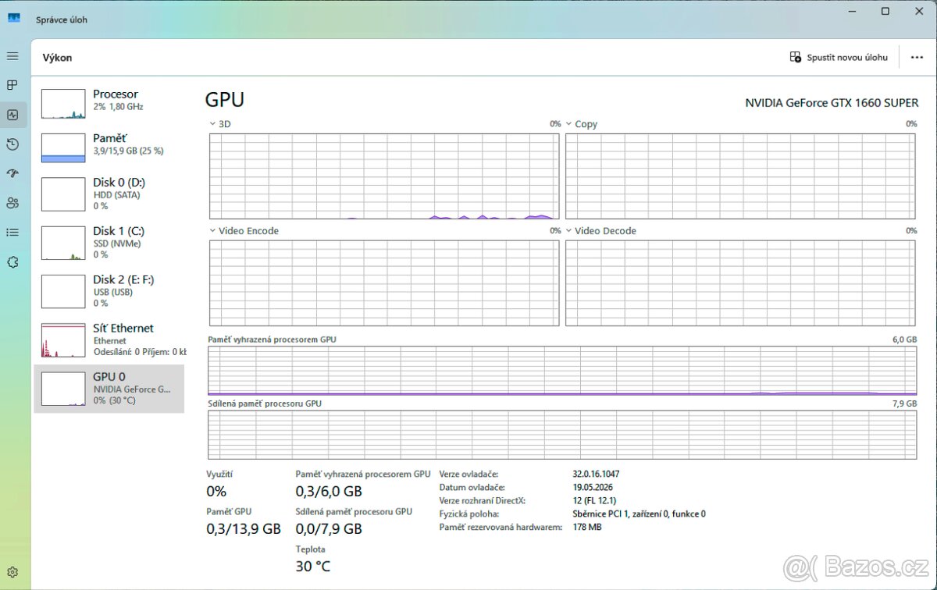The width and height of the screenshot is (937, 590).
Task: Click the NVIDIA GeForce GTX 1660 SUPER title
Action: [x=832, y=103]
